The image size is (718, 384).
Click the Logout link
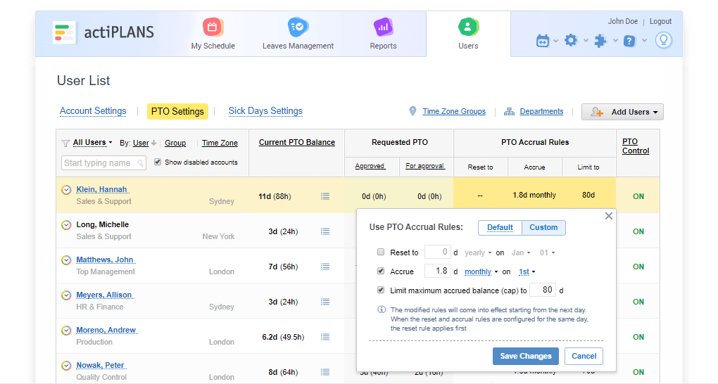pyautogui.click(x=660, y=21)
